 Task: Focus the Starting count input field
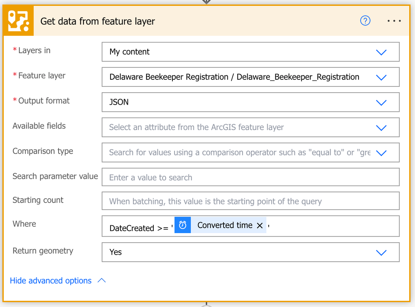click(250, 201)
